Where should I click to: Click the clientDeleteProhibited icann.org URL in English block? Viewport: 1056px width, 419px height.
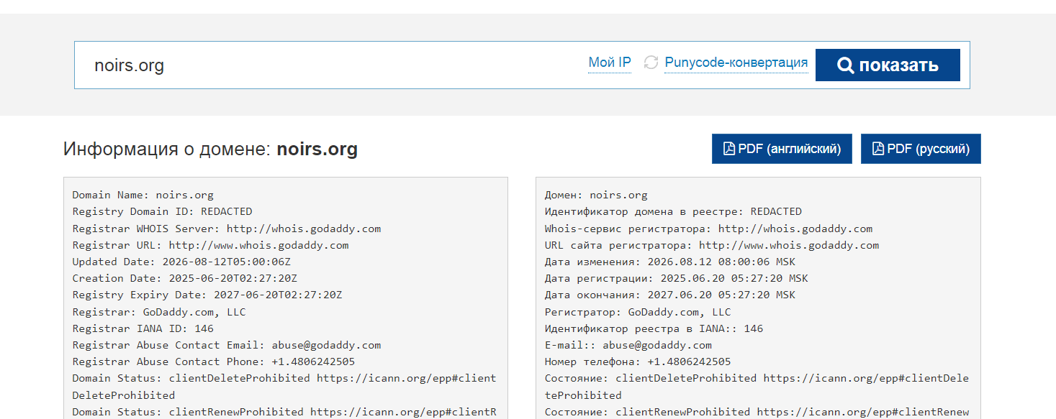pyautogui.click(x=284, y=387)
